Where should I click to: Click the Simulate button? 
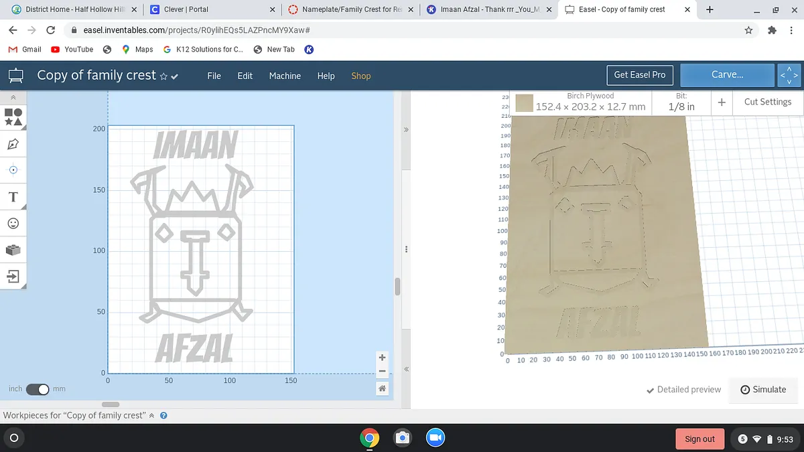click(x=764, y=390)
